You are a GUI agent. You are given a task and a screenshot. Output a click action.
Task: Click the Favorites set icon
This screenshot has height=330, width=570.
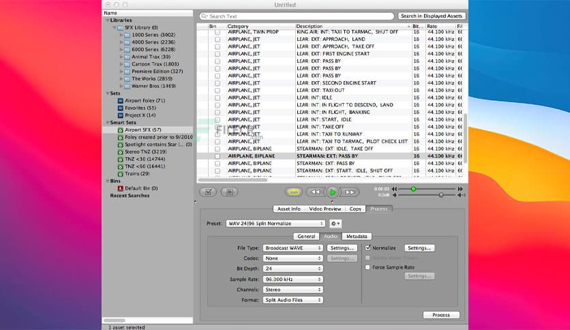point(120,108)
